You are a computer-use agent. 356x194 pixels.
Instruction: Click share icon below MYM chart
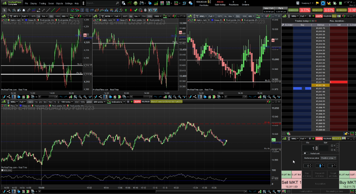(x=100, y=97)
